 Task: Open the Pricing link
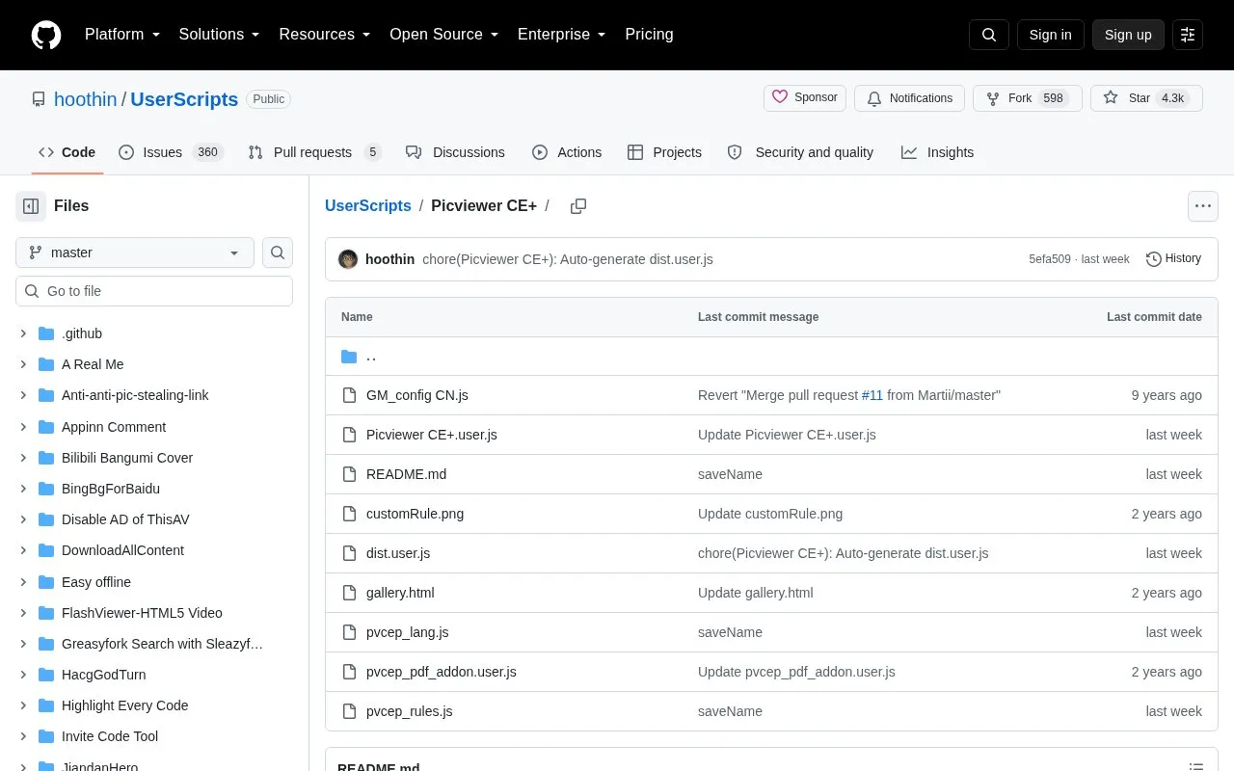(x=649, y=35)
